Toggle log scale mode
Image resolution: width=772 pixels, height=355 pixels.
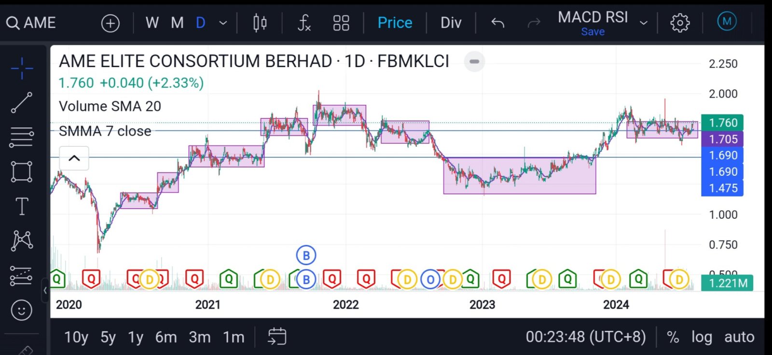point(702,337)
